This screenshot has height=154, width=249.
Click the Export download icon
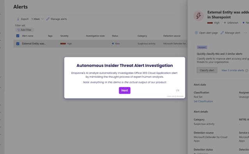point(18,19)
